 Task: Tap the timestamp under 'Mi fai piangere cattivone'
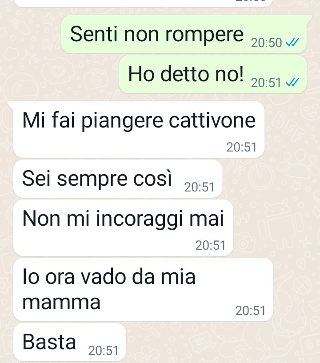[241, 147]
